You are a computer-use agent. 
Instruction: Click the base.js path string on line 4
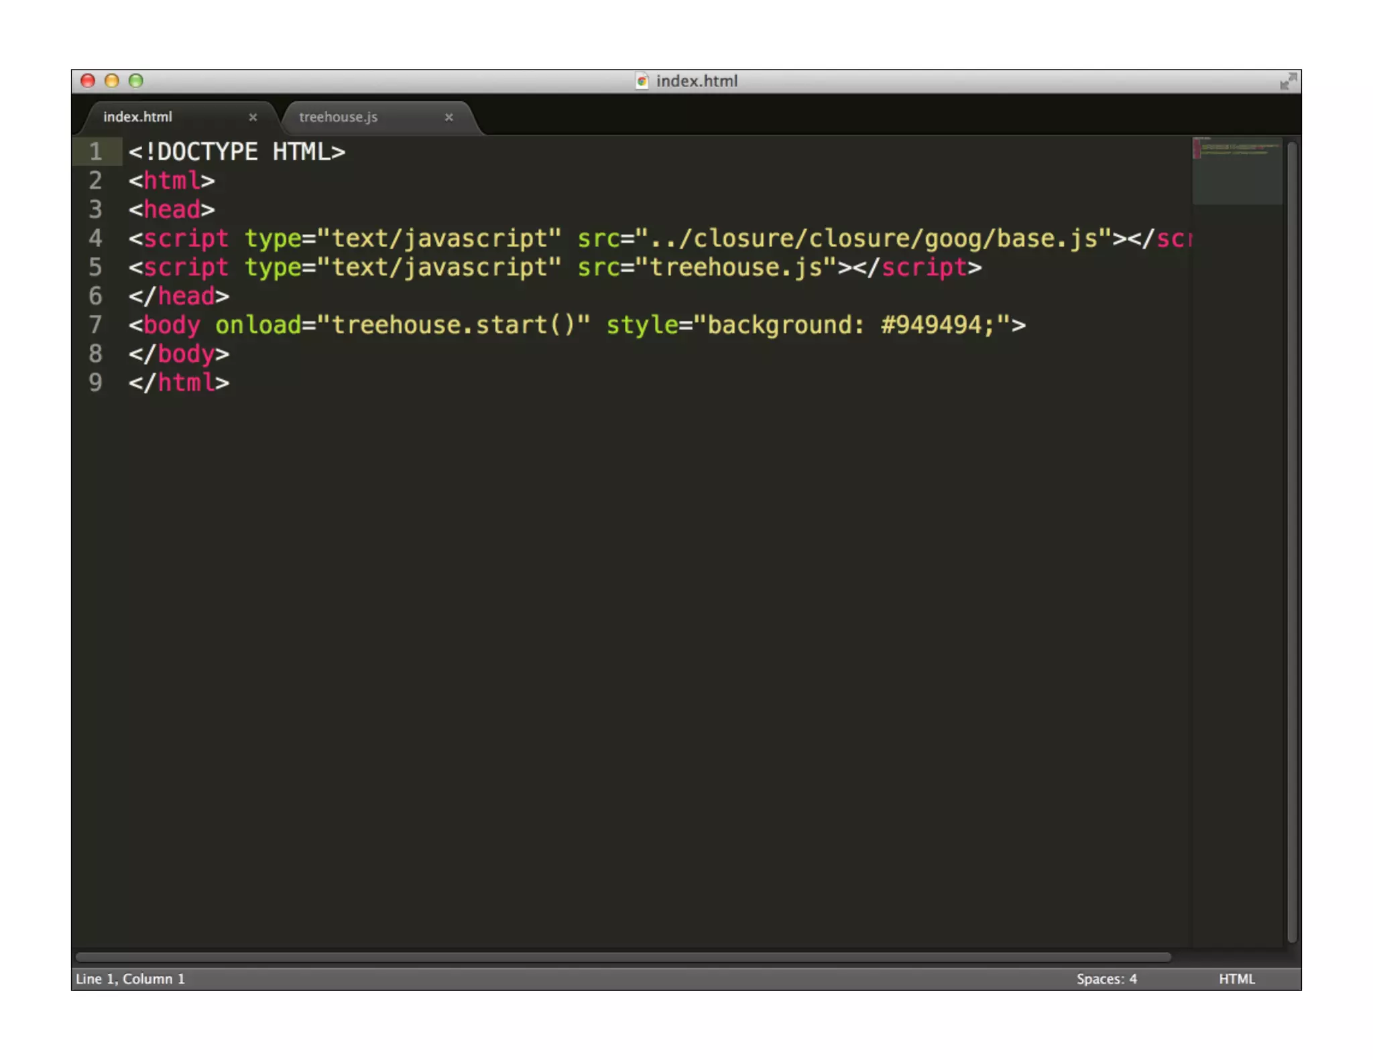873,239
